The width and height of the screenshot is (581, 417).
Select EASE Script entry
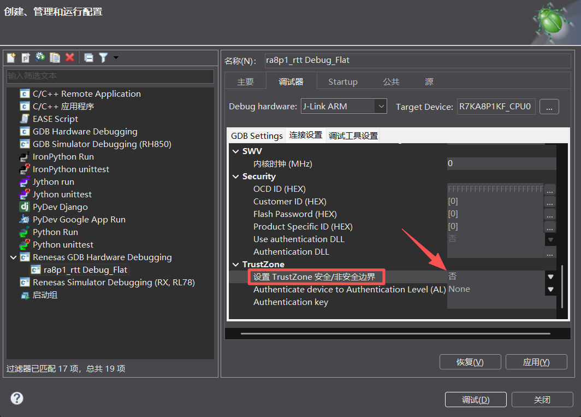[55, 119]
